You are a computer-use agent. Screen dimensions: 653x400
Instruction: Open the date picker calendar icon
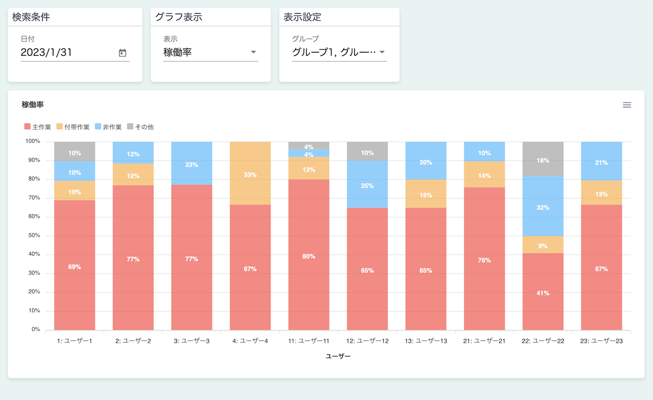[122, 53]
